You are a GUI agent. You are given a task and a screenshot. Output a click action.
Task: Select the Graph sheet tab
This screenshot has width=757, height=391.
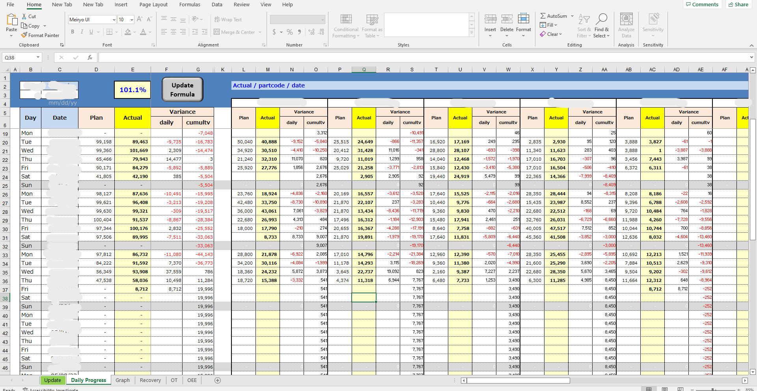[123, 380]
